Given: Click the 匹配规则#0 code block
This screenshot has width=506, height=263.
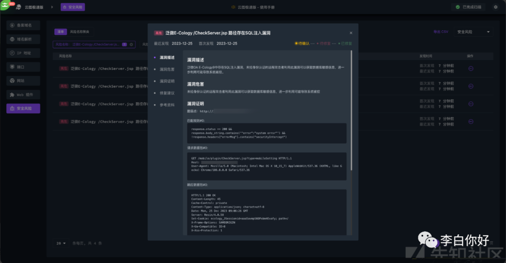Looking at the screenshot, I should 267,133.
